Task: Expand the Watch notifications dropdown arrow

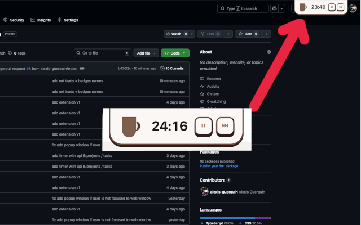Action: (x=192, y=34)
